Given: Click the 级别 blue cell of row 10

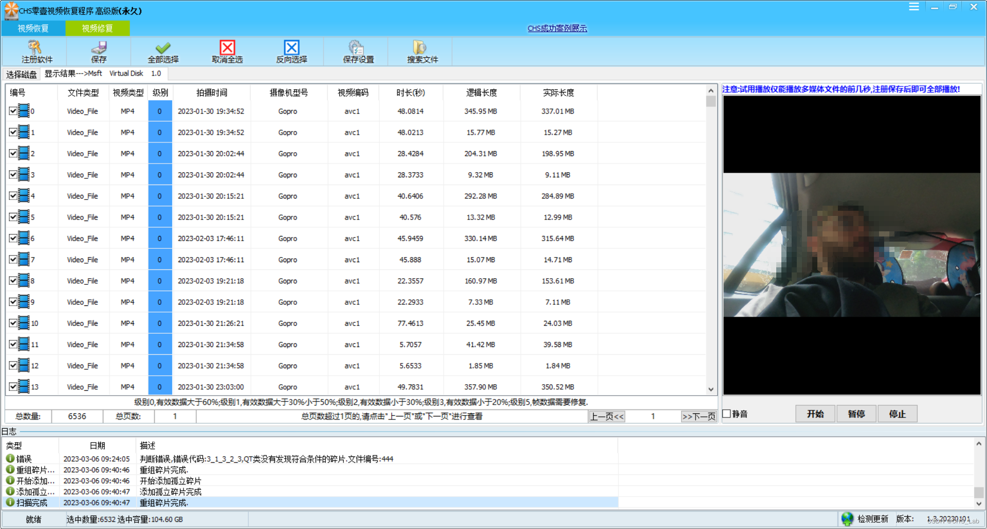Looking at the screenshot, I should point(160,323).
